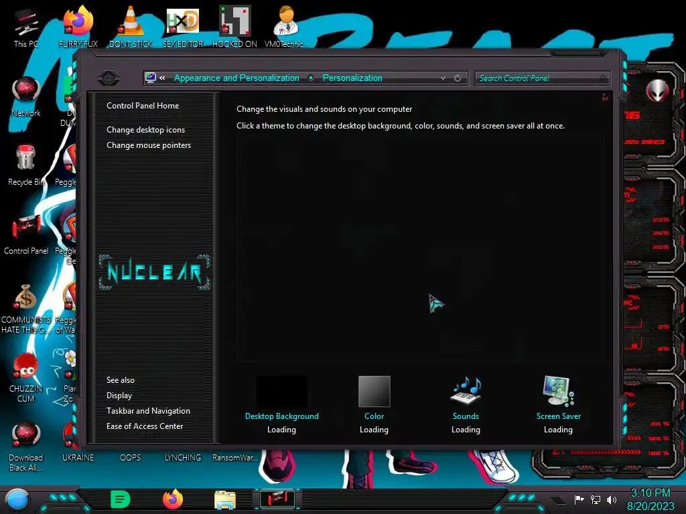Open the clock showing 3:10 PM
686x514 pixels.
click(650, 499)
